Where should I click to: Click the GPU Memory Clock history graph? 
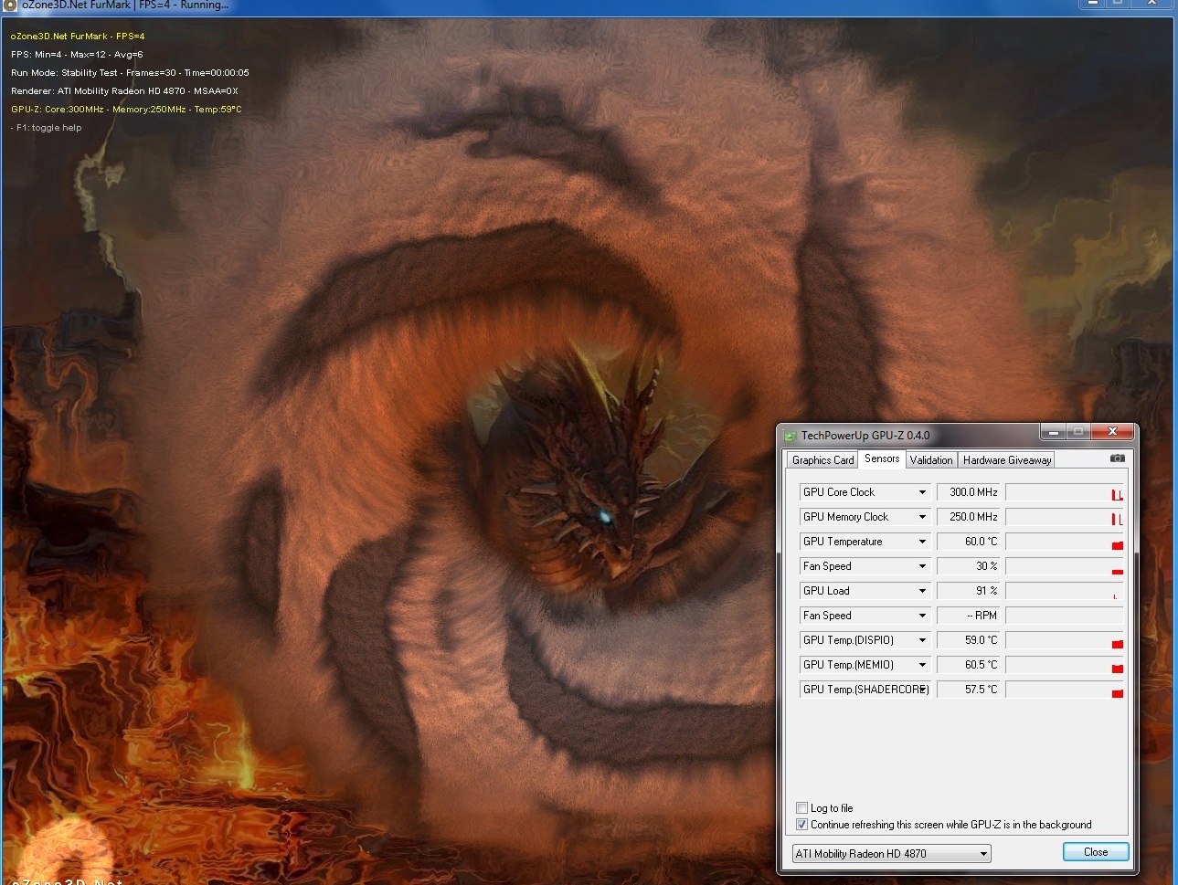pos(1065,517)
